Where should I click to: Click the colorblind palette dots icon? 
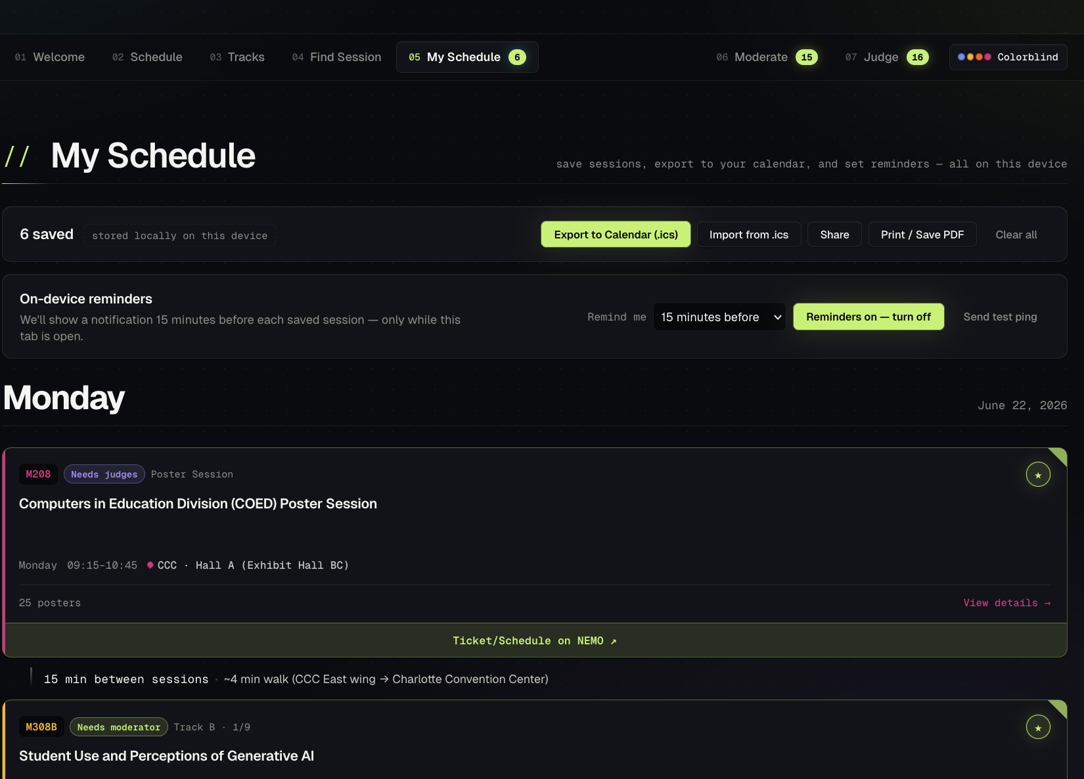pyautogui.click(x=974, y=57)
